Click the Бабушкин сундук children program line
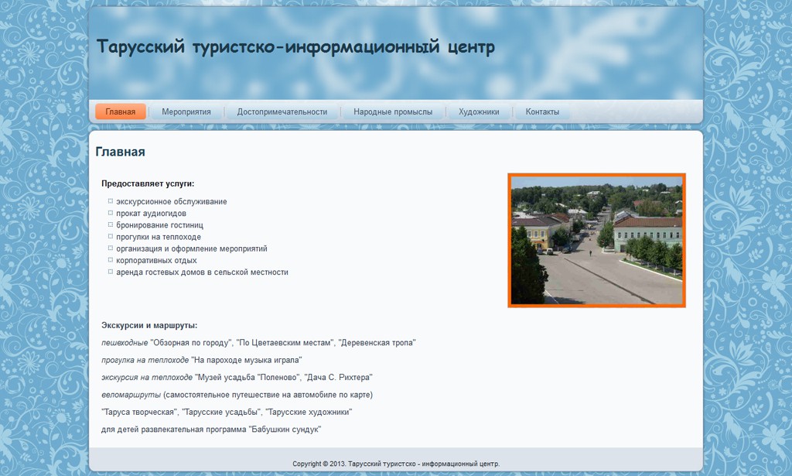 211,430
